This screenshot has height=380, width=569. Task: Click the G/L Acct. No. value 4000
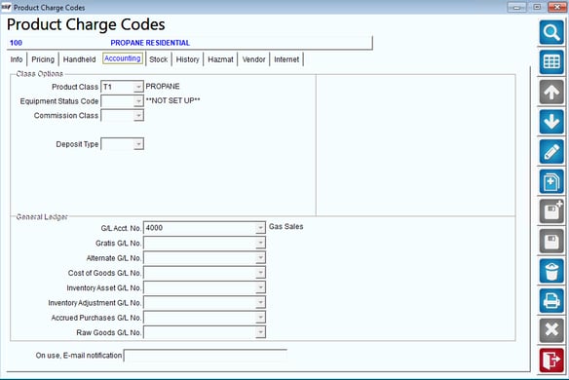(154, 228)
